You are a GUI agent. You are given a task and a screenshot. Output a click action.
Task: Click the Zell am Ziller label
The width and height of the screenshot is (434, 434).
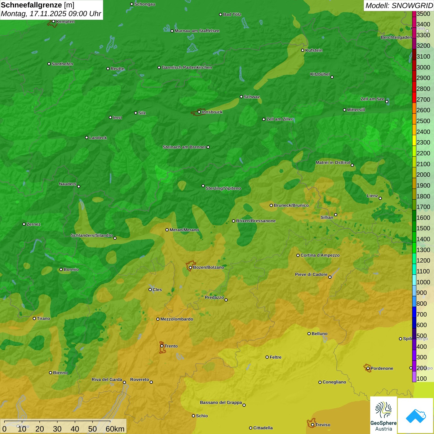[x=279, y=119]
